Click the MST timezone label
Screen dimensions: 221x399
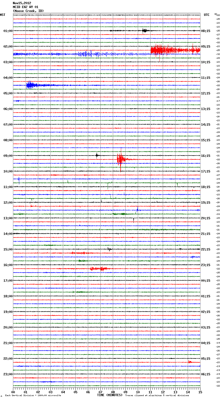pos(3,15)
